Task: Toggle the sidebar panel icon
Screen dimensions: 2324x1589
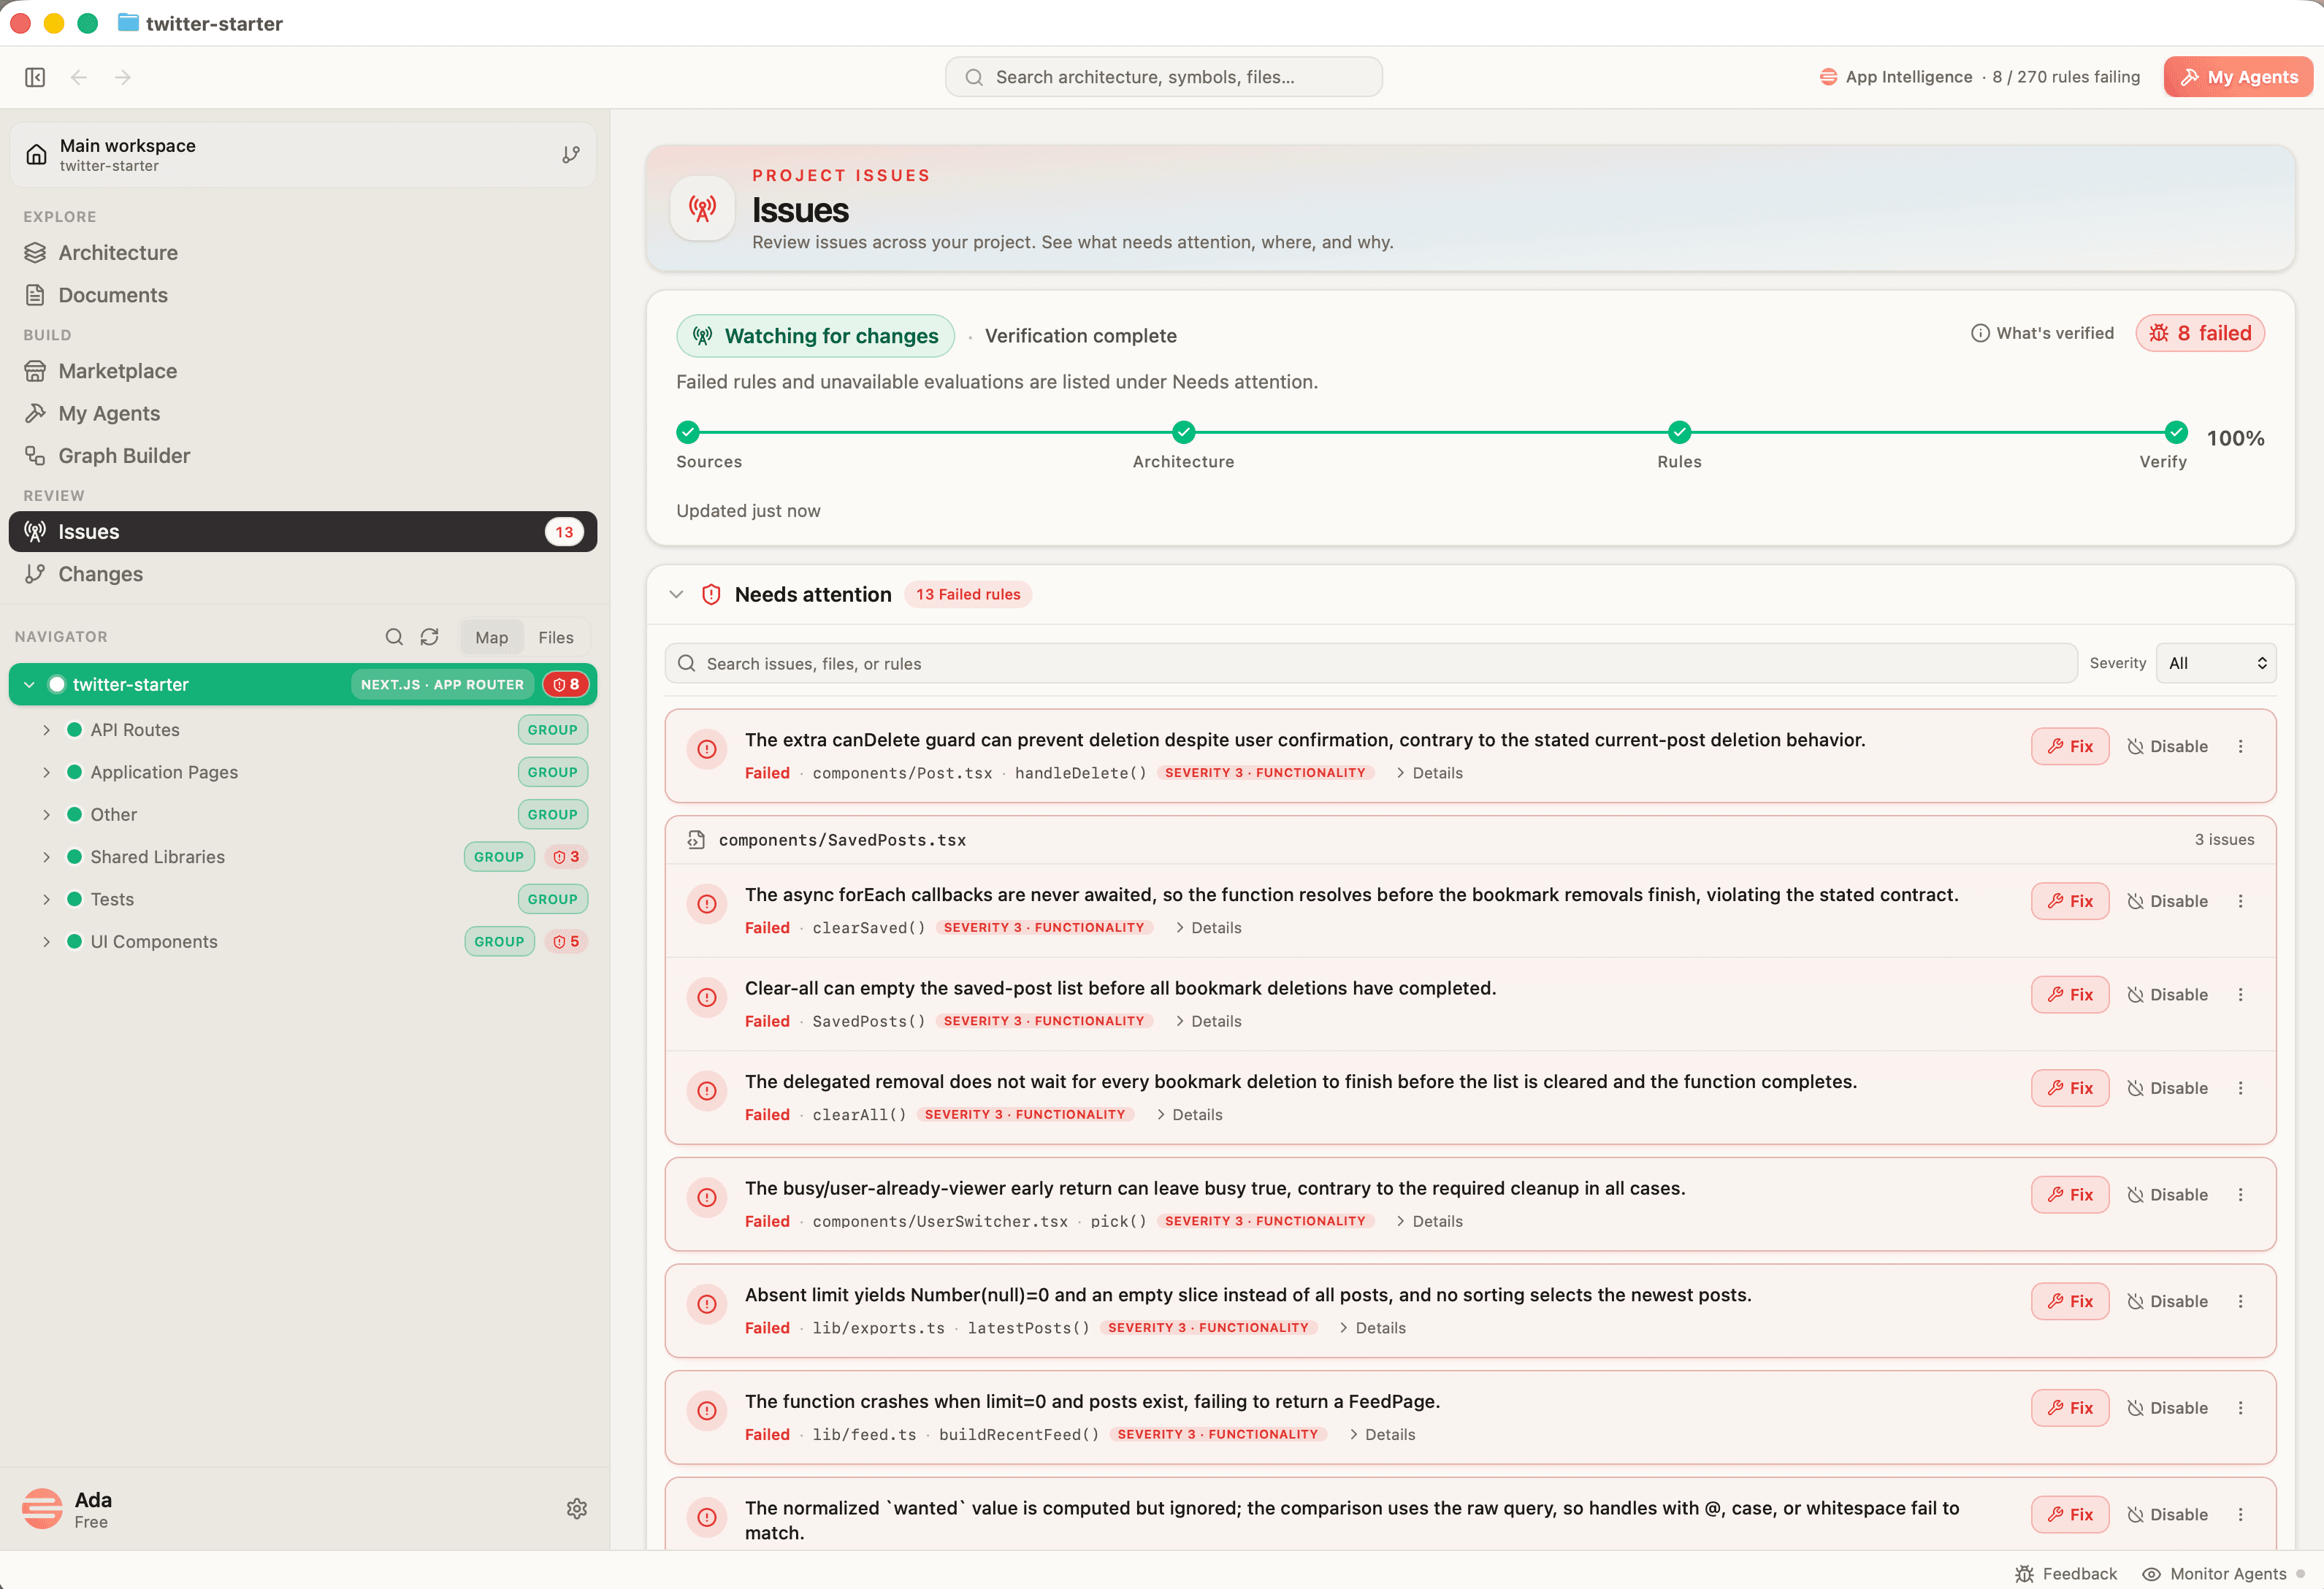Action: point(35,77)
